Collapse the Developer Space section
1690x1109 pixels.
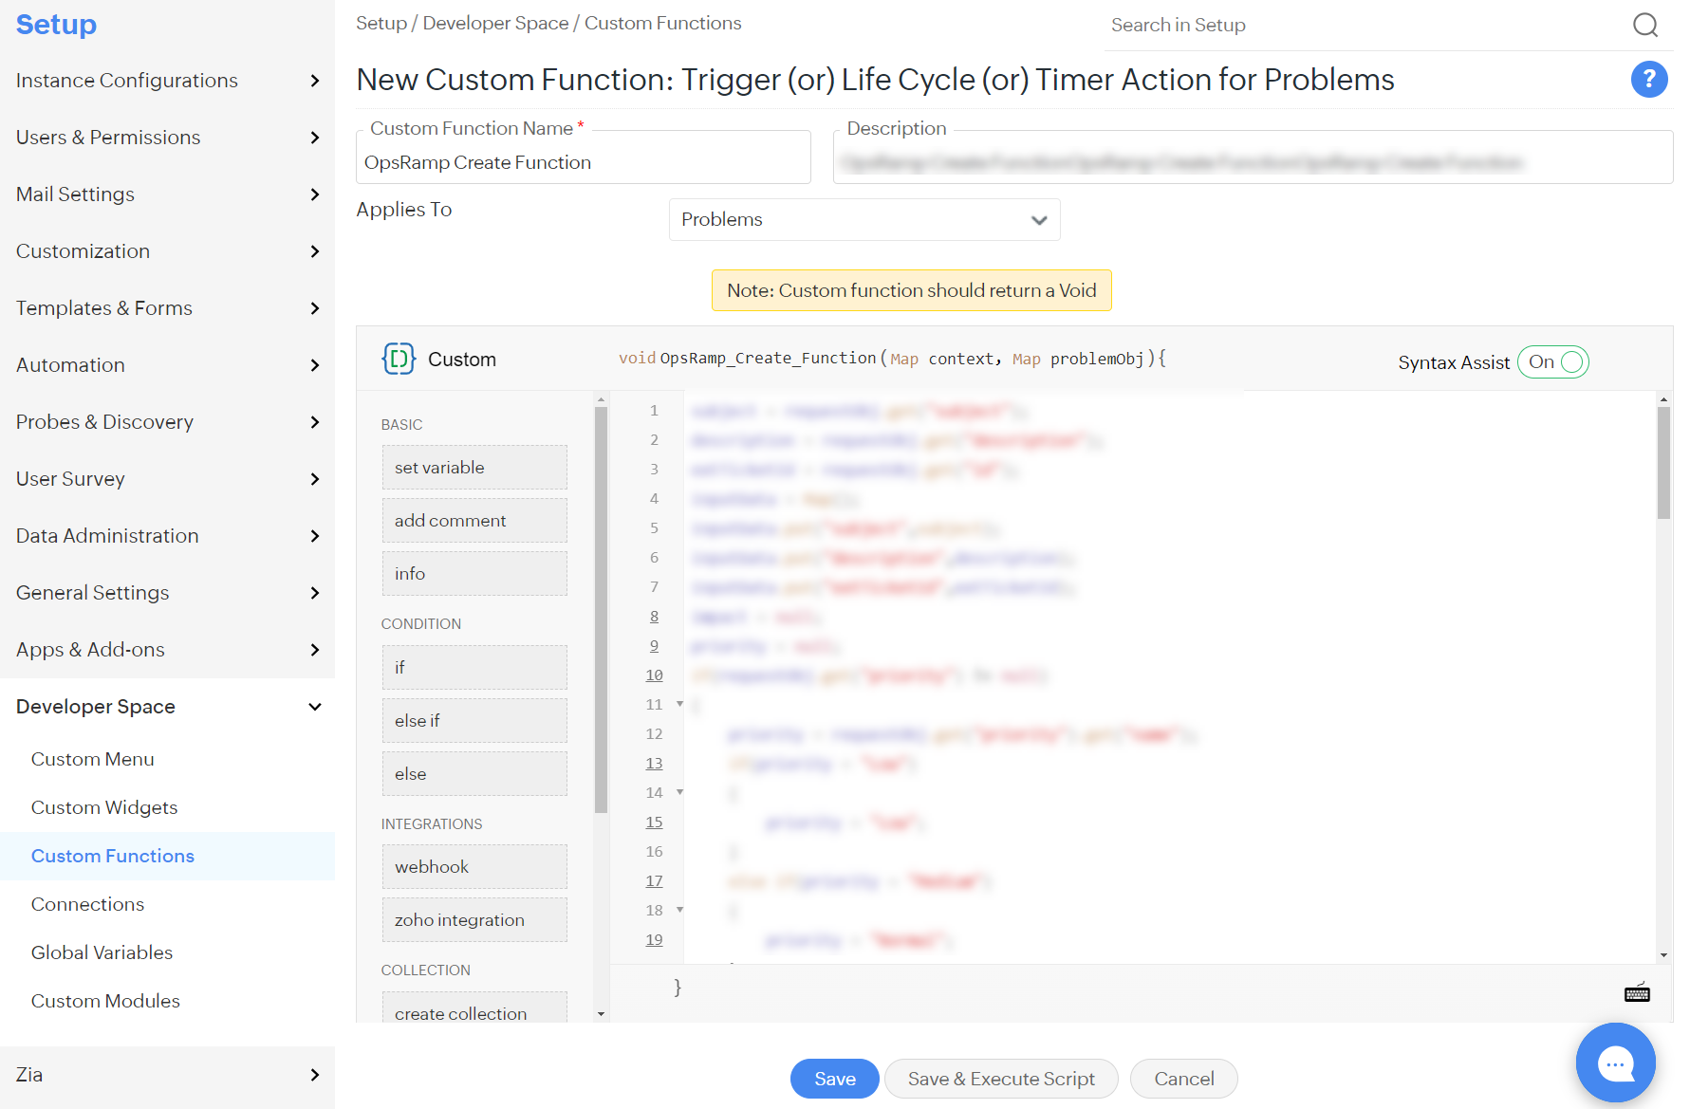167,707
